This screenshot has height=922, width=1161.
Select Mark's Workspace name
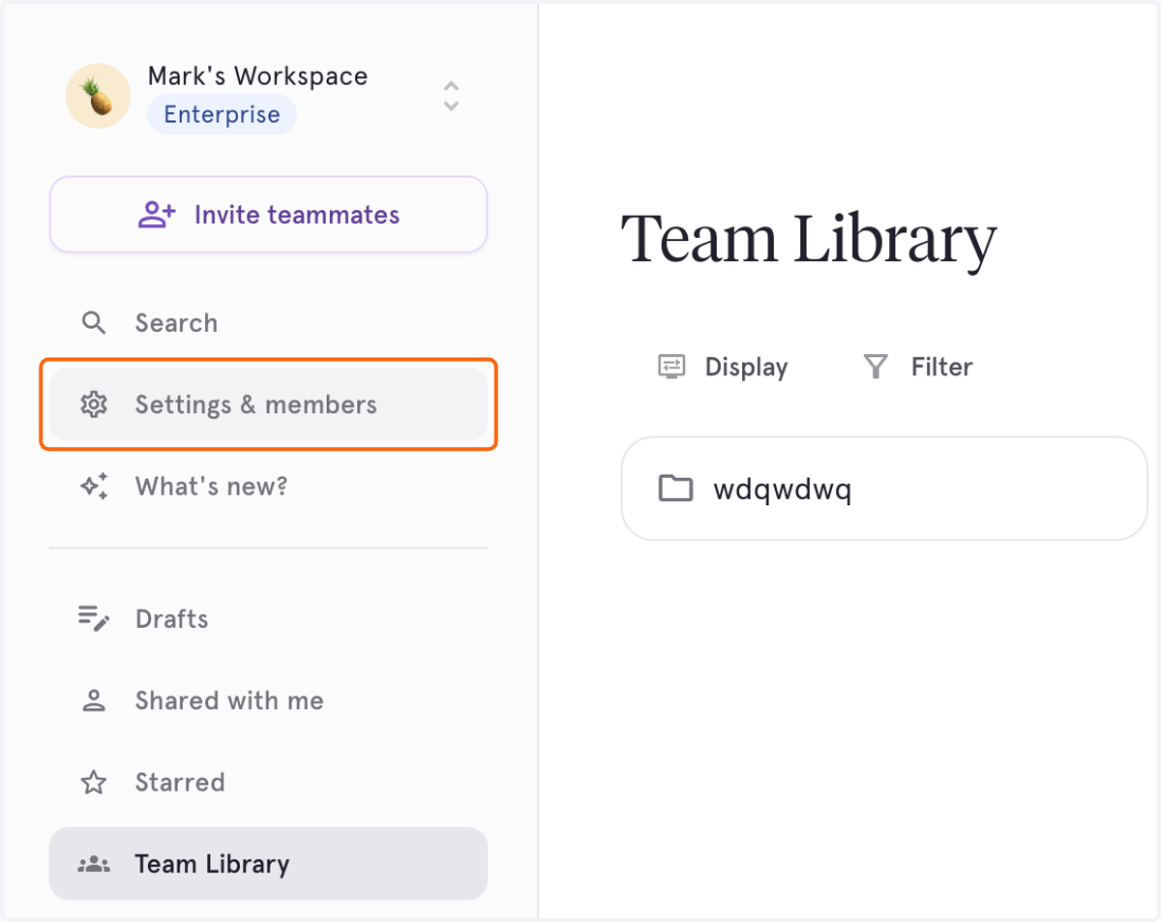(257, 76)
